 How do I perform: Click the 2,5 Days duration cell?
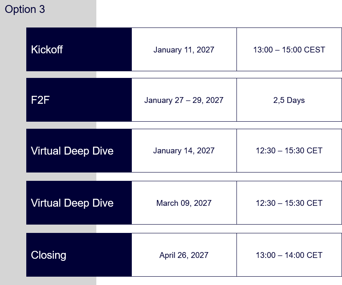289,100
